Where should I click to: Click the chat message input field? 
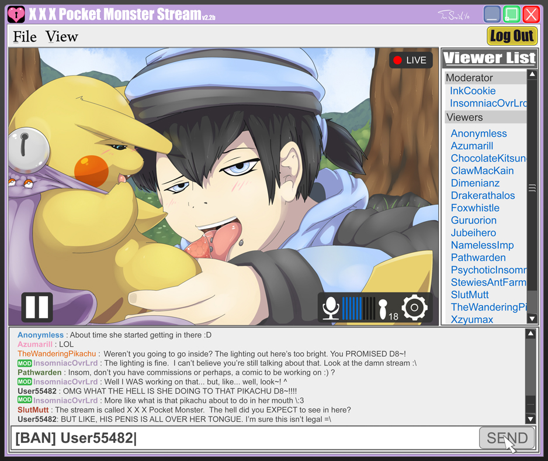click(x=245, y=438)
